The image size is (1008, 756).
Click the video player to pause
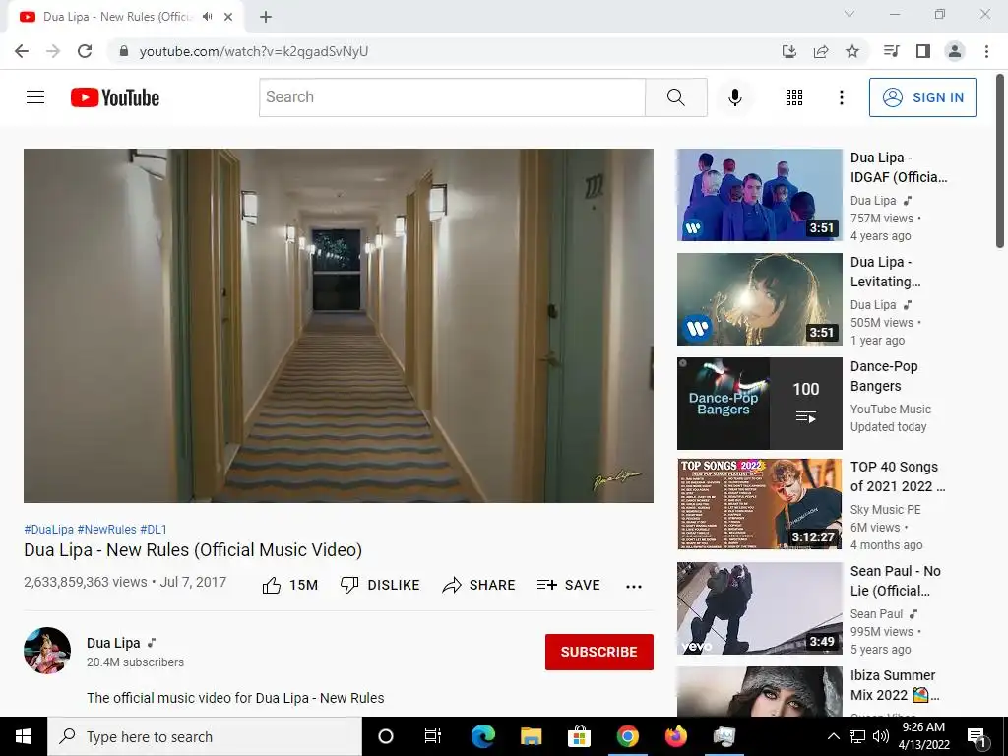339,325
